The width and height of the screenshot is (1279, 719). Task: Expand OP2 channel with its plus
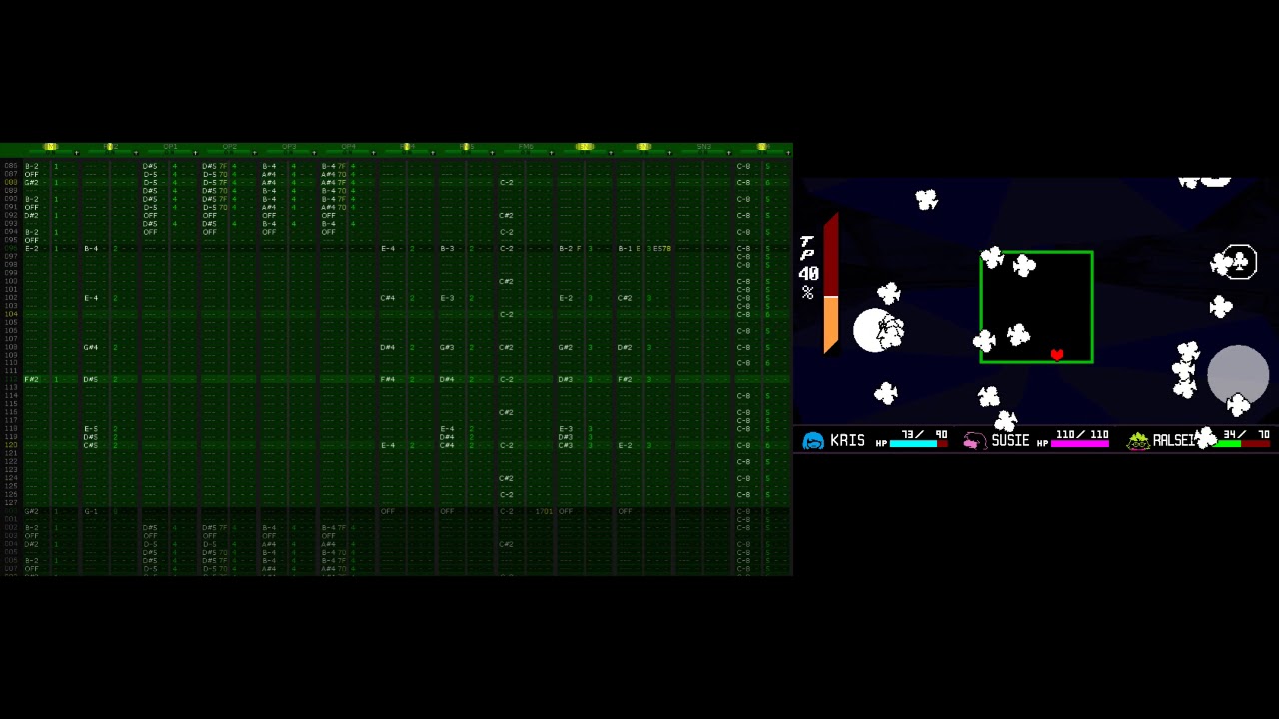254,152
